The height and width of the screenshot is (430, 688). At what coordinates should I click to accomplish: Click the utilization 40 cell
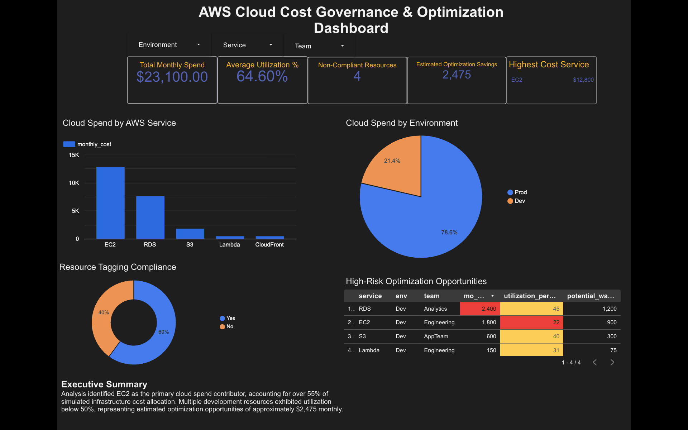pyautogui.click(x=532, y=336)
